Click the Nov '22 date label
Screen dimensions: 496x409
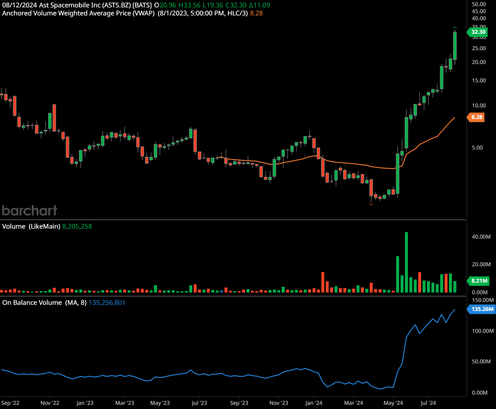pos(50,403)
